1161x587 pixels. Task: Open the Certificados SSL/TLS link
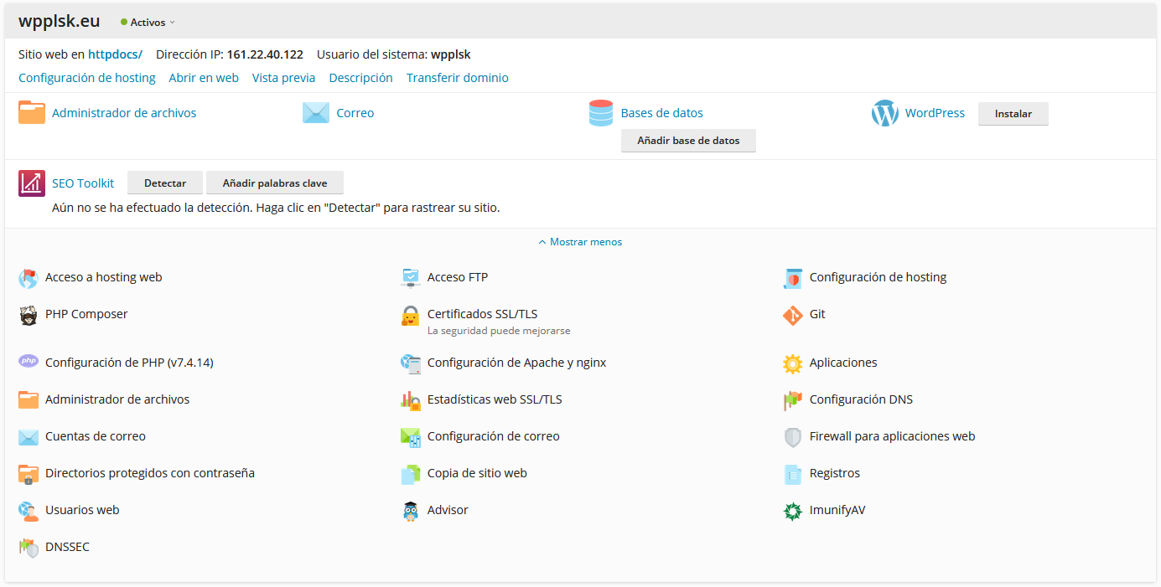coord(483,314)
